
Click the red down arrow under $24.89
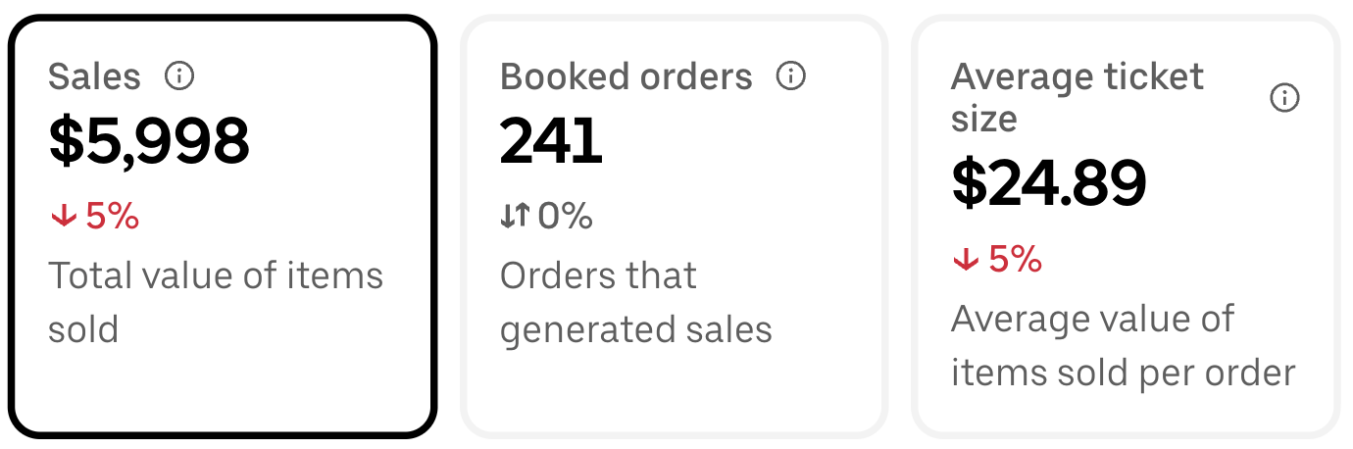[x=967, y=260]
